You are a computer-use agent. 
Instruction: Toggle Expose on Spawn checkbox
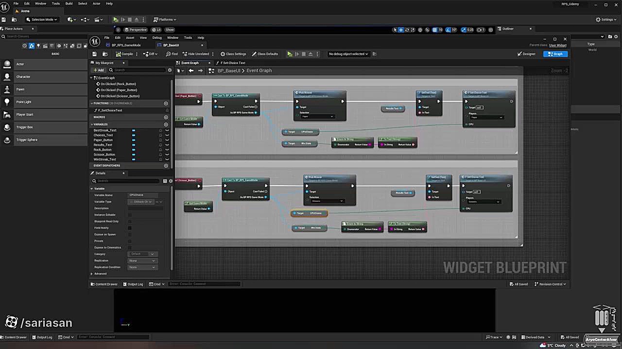click(130, 235)
